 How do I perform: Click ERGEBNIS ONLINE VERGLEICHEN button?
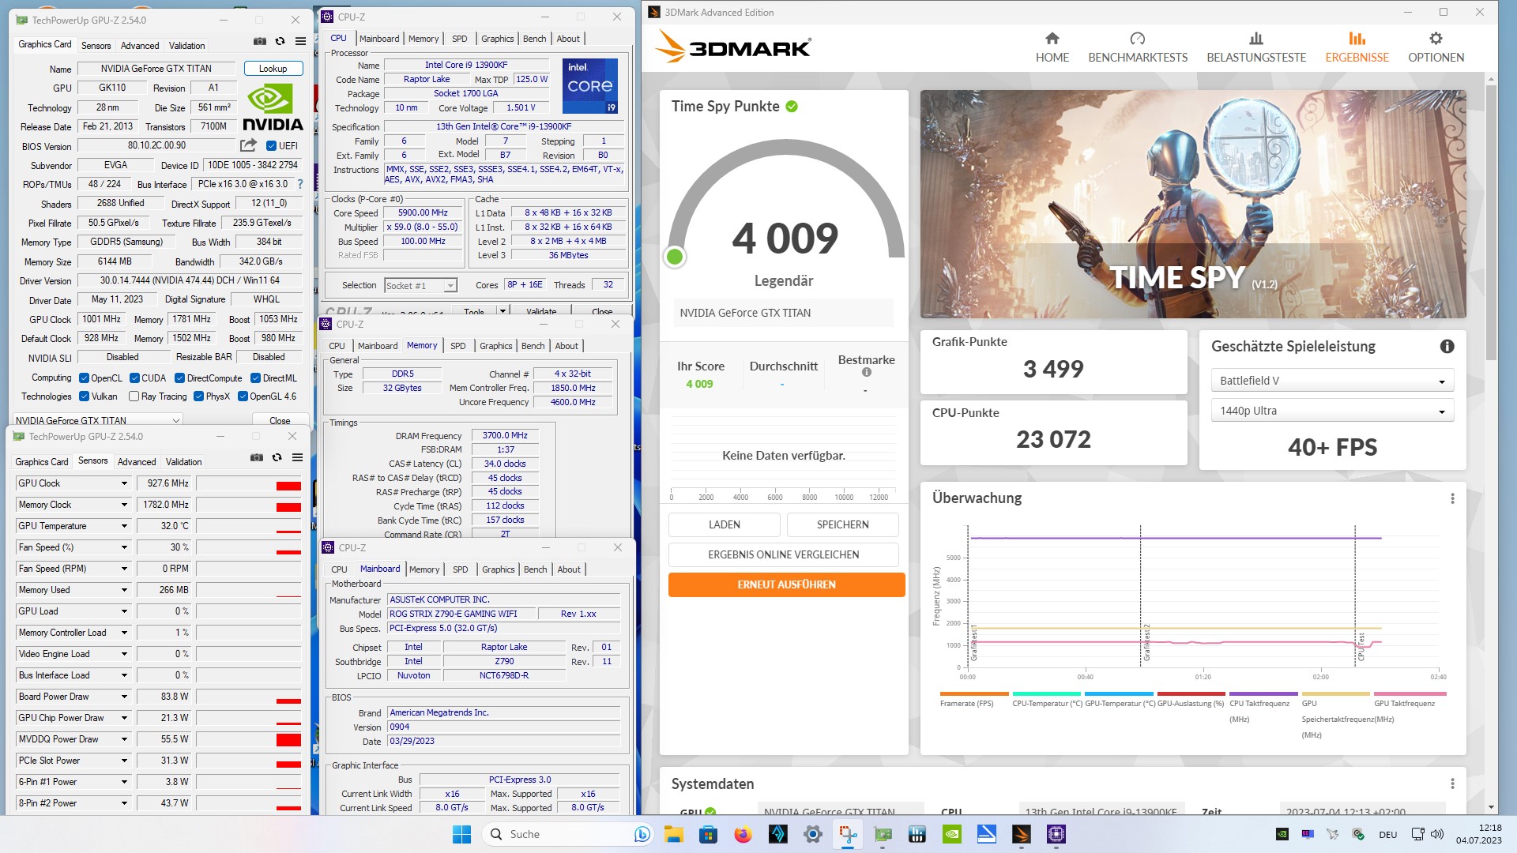point(783,554)
